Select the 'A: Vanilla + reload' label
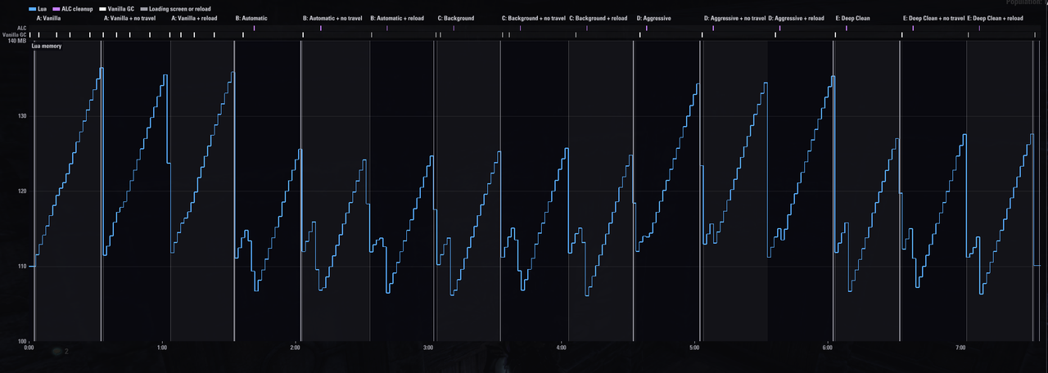 194,17
